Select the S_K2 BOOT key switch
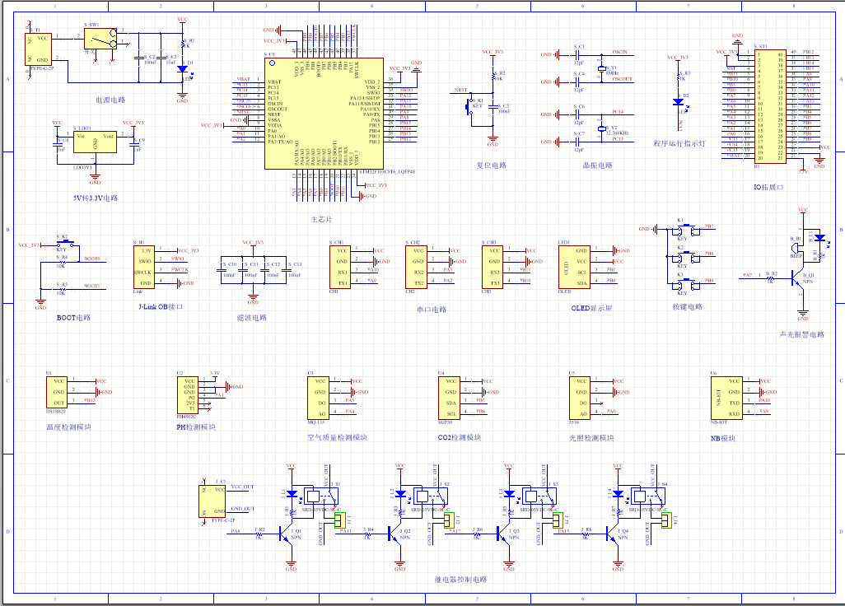This screenshot has height=606, width=845. point(65,243)
